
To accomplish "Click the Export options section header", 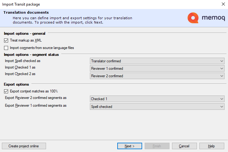I will pyautogui.click(x=16, y=84).
